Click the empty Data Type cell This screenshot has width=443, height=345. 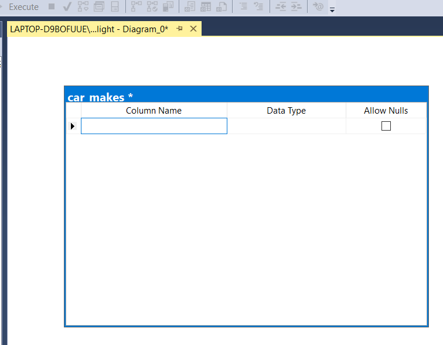click(x=286, y=126)
